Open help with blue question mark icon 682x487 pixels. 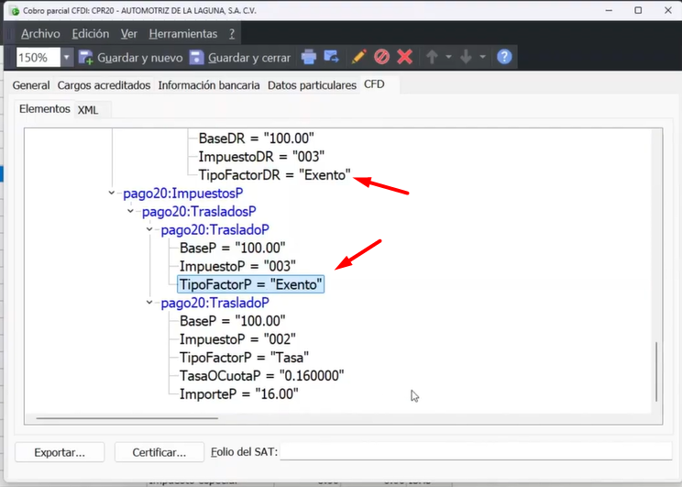click(503, 57)
